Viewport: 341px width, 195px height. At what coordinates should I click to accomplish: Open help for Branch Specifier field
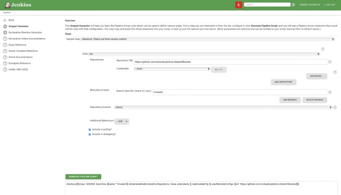click(330, 92)
